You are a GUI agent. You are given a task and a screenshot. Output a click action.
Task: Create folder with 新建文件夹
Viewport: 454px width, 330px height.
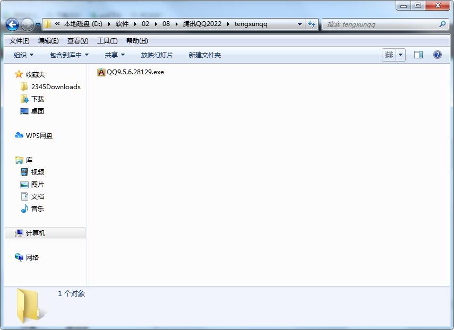point(205,55)
